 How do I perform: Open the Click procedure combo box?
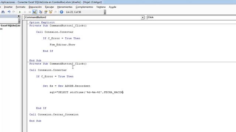(191, 17)
